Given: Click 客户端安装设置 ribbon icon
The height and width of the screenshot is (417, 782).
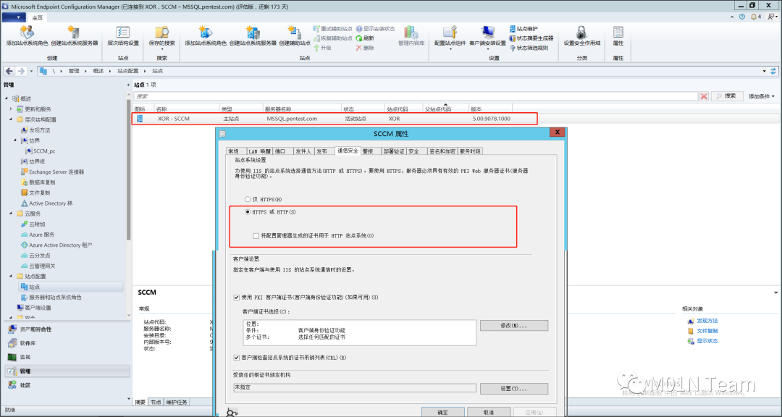Looking at the screenshot, I should 487,33.
